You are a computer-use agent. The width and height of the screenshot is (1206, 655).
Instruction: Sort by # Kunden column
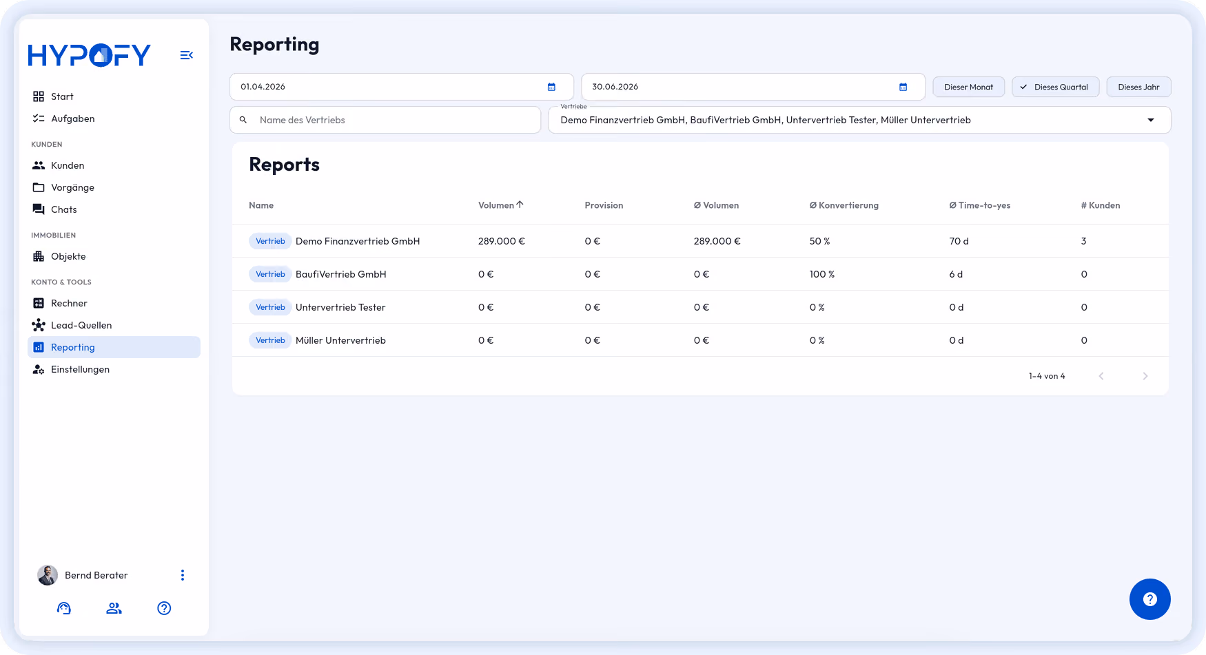(1101, 205)
